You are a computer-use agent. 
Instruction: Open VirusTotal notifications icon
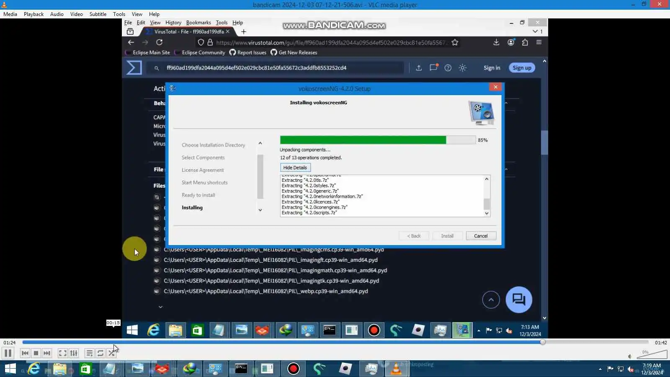(433, 67)
